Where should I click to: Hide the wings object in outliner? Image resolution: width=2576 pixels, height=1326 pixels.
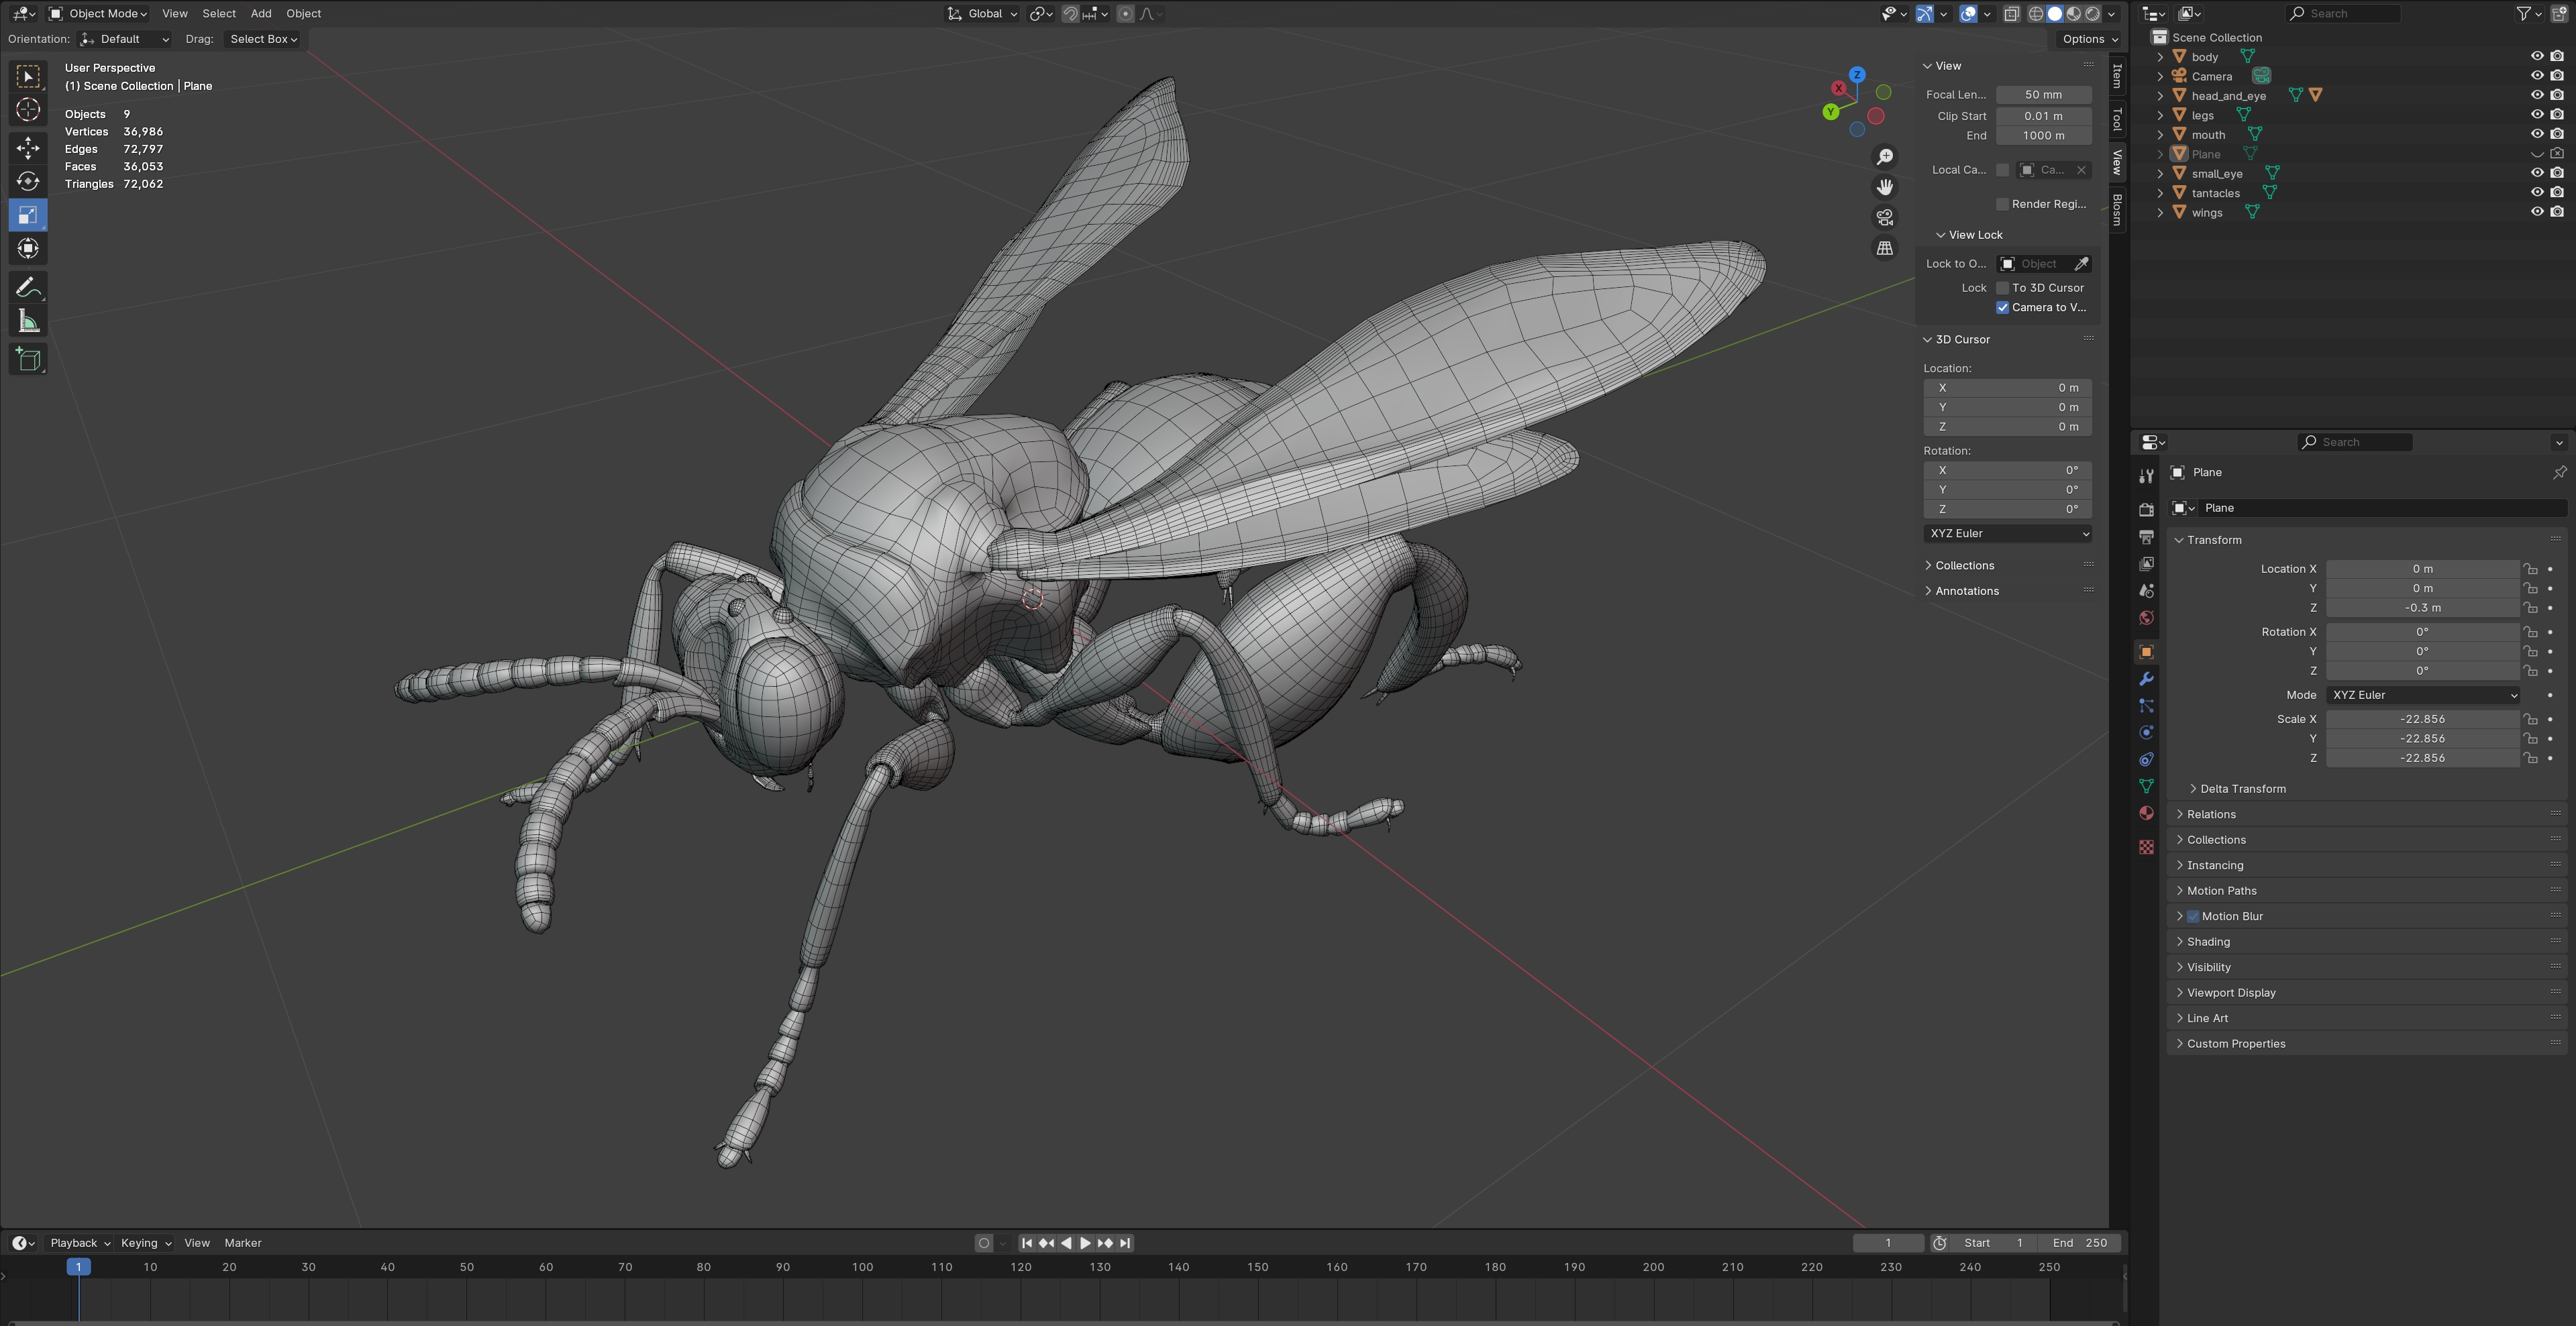pos(2536,212)
